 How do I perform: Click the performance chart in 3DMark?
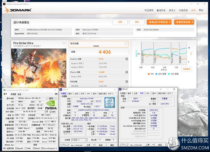point(164,53)
